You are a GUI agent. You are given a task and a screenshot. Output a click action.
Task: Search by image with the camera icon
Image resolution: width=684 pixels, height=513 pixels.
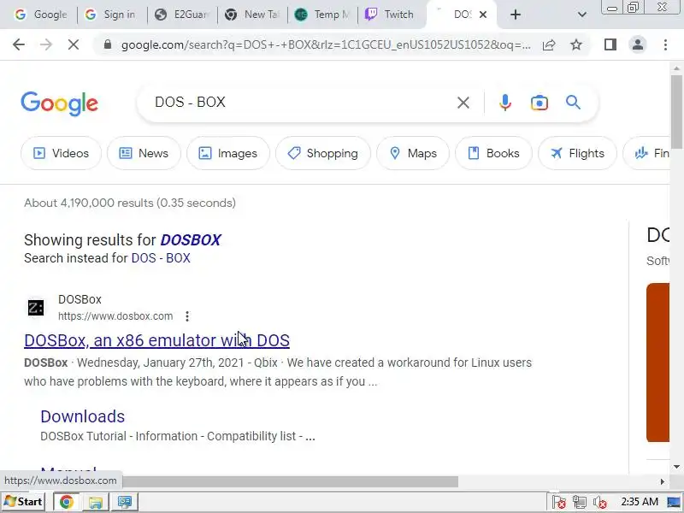pyautogui.click(x=540, y=103)
